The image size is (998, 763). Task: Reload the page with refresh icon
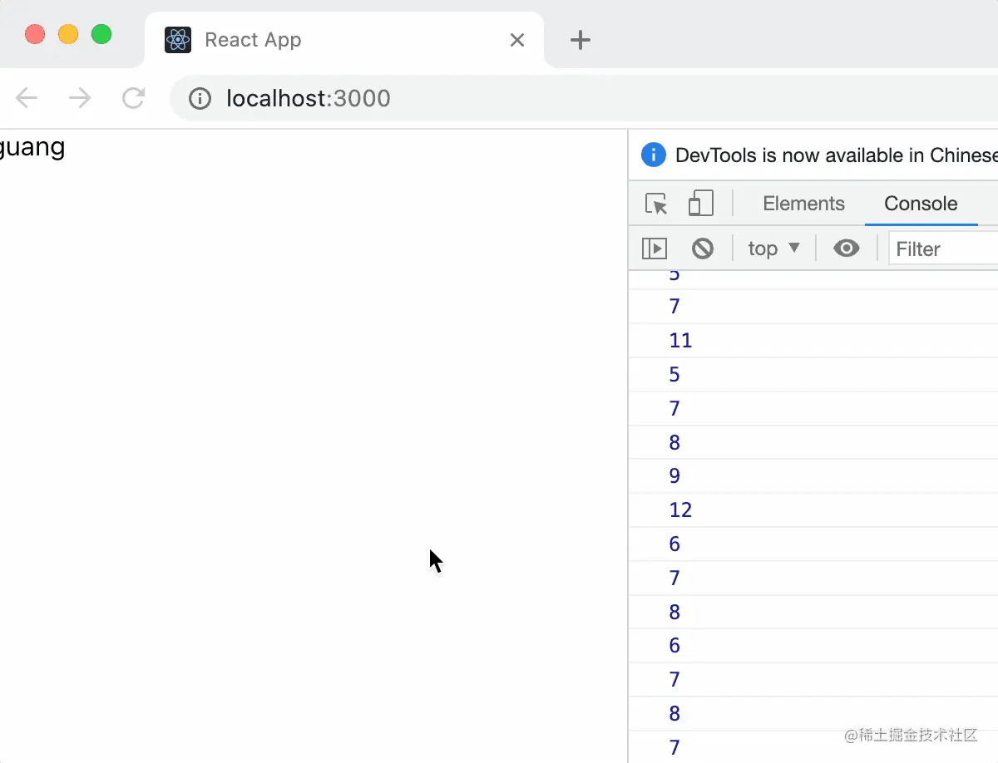[133, 99]
